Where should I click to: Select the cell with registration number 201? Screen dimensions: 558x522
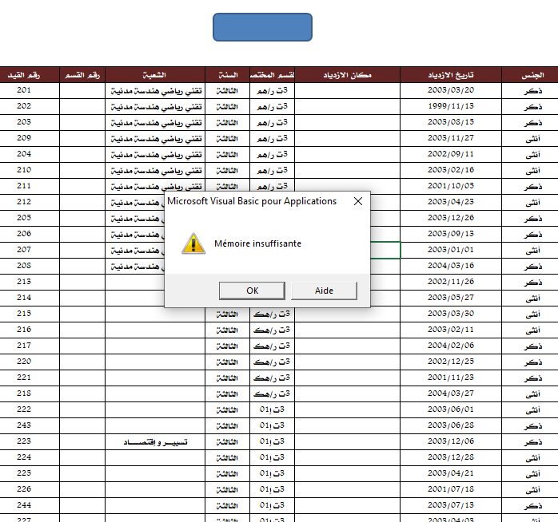pyautogui.click(x=24, y=90)
